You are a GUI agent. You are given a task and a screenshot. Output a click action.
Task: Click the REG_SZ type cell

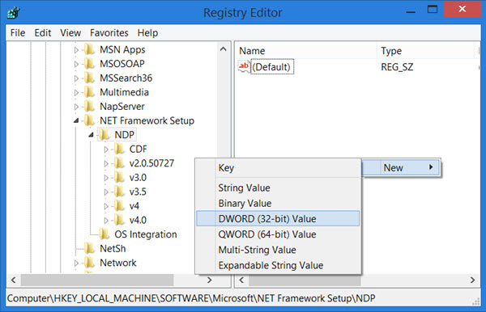click(x=397, y=67)
